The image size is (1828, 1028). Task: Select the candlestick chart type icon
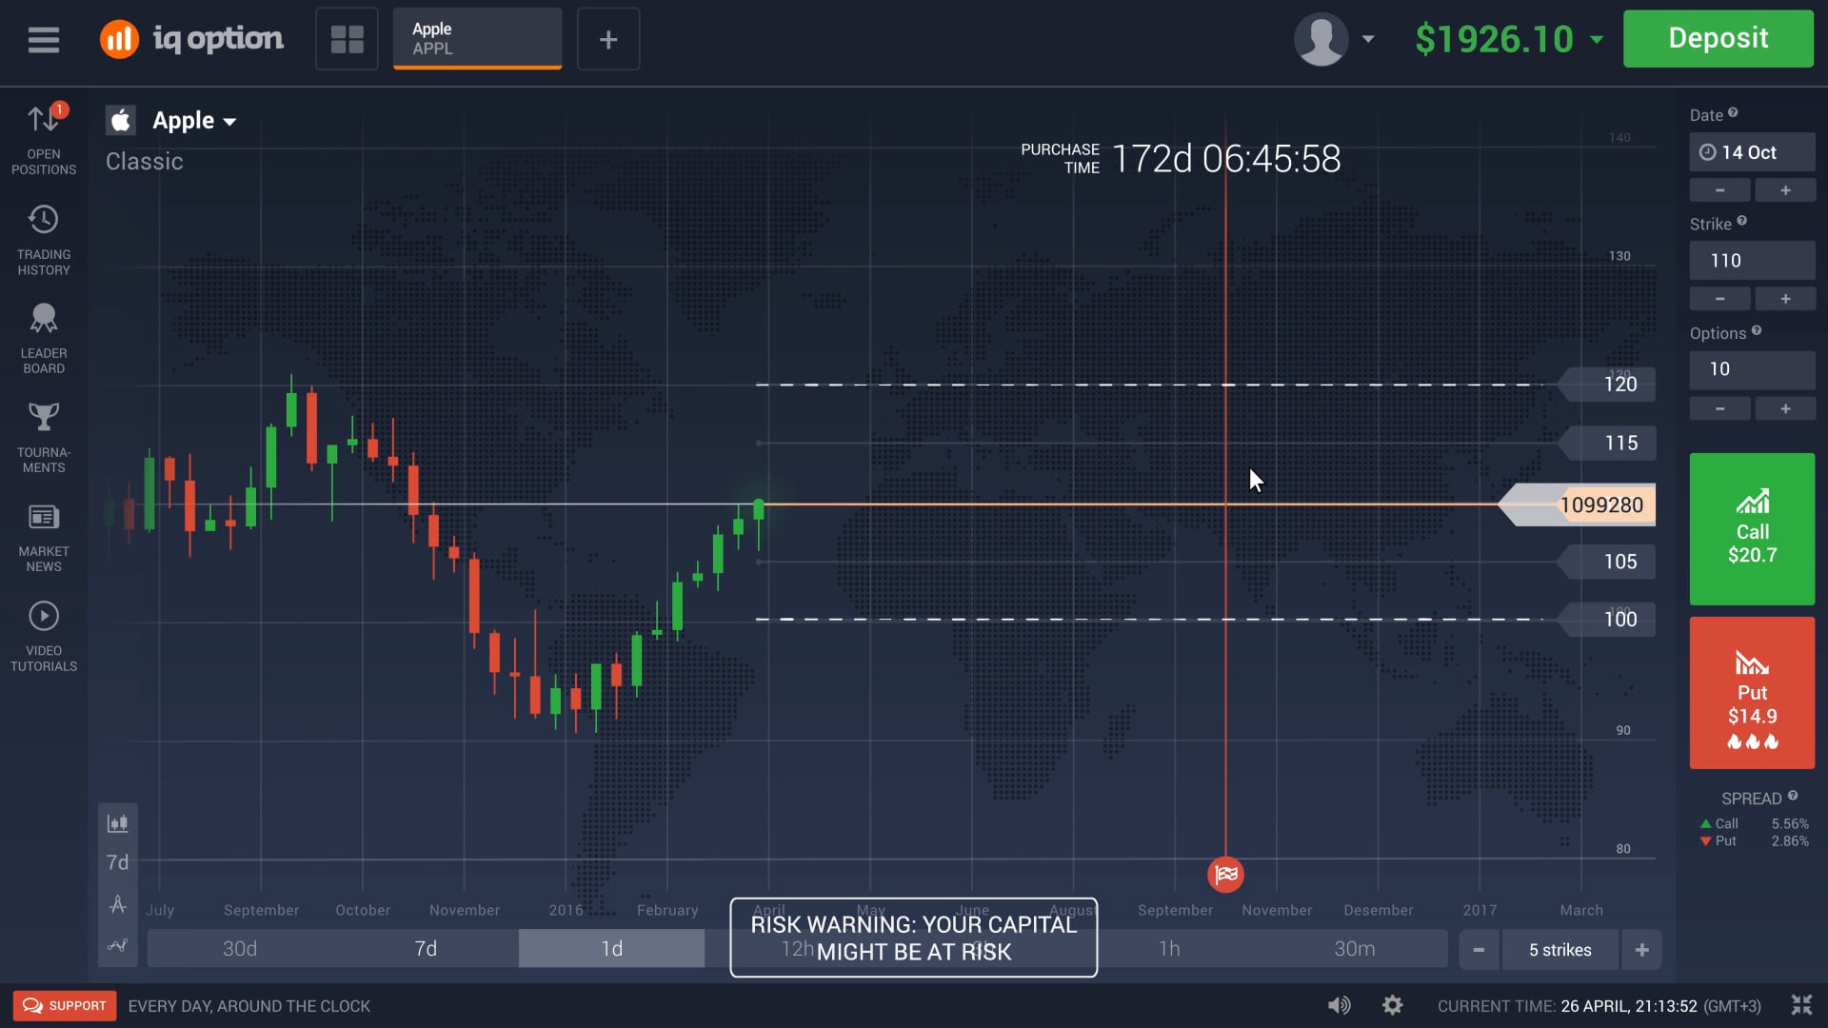pos(116,822)
